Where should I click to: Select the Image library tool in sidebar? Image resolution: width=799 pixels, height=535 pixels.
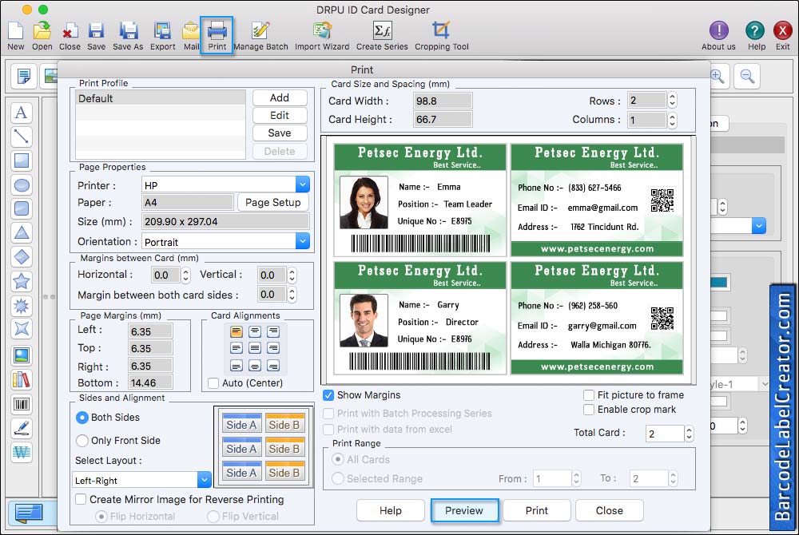click(x=22, y=380)
